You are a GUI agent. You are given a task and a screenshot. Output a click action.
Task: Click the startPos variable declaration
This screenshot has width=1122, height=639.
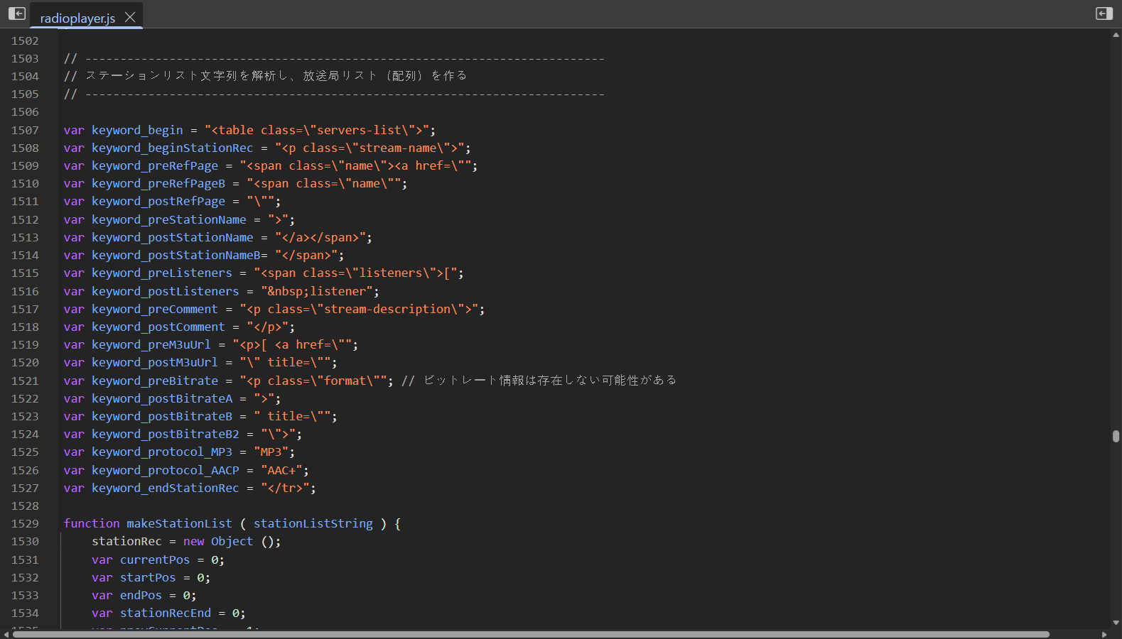[148, 577]
